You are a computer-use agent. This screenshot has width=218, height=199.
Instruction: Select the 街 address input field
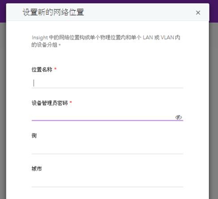[107, 149]
